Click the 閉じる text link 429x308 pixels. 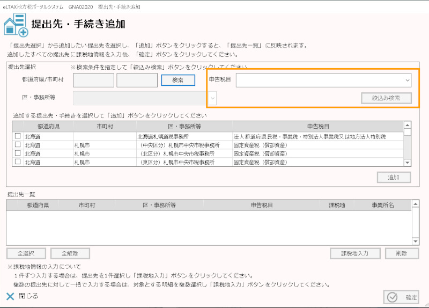coord(28,296)
